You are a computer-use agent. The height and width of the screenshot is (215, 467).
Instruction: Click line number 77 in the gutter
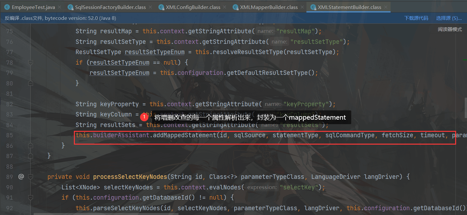pyautogui.click(x=9, y=52)
